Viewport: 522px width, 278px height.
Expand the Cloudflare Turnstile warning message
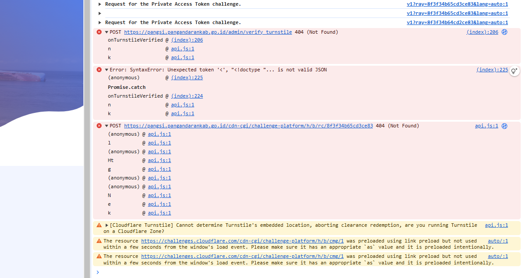[107, 225]
